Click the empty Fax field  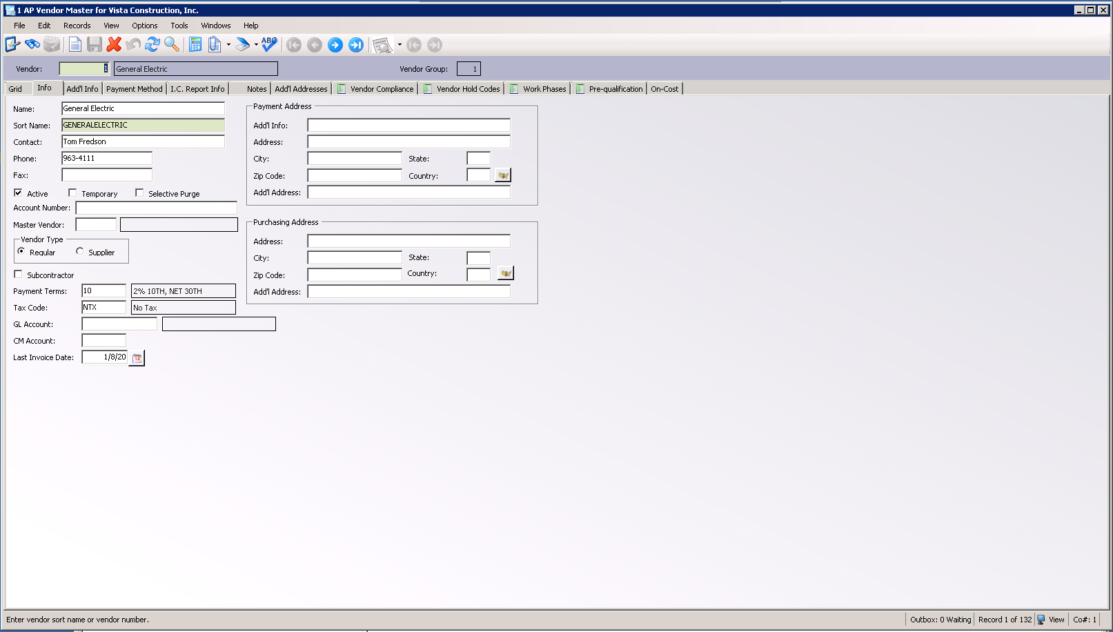[x=107, y=175]
